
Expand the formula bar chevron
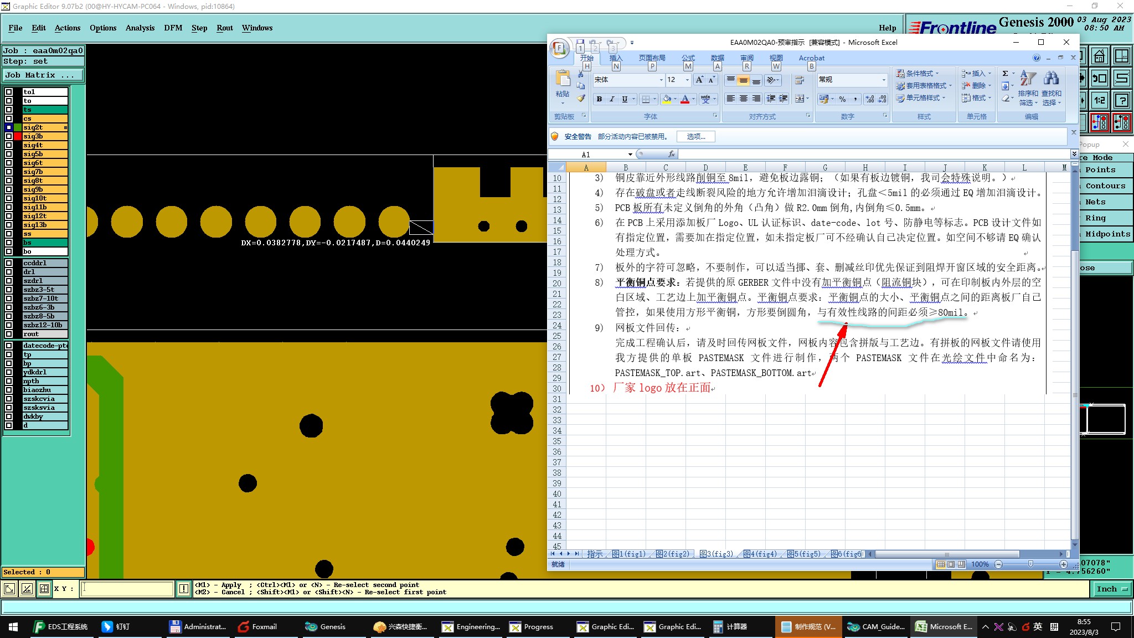(x=1074, y=154)
